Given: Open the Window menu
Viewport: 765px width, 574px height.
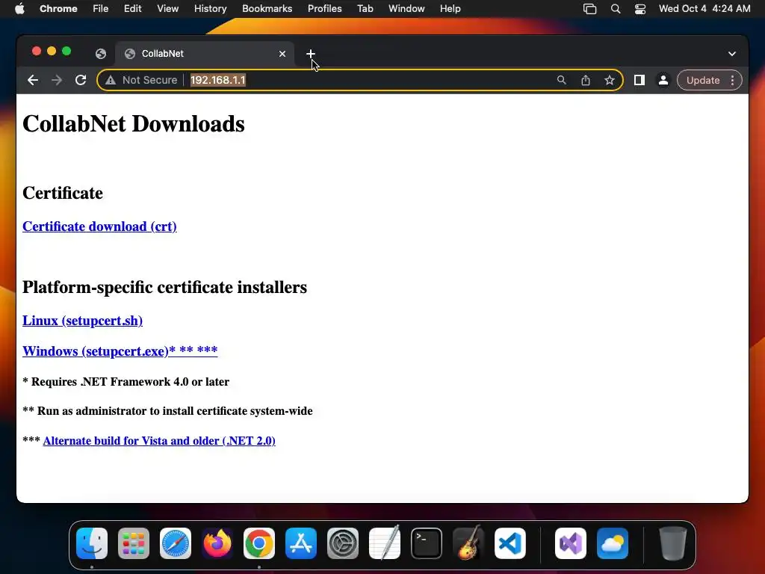Looking at the screenshot, I should coord(406,9).
